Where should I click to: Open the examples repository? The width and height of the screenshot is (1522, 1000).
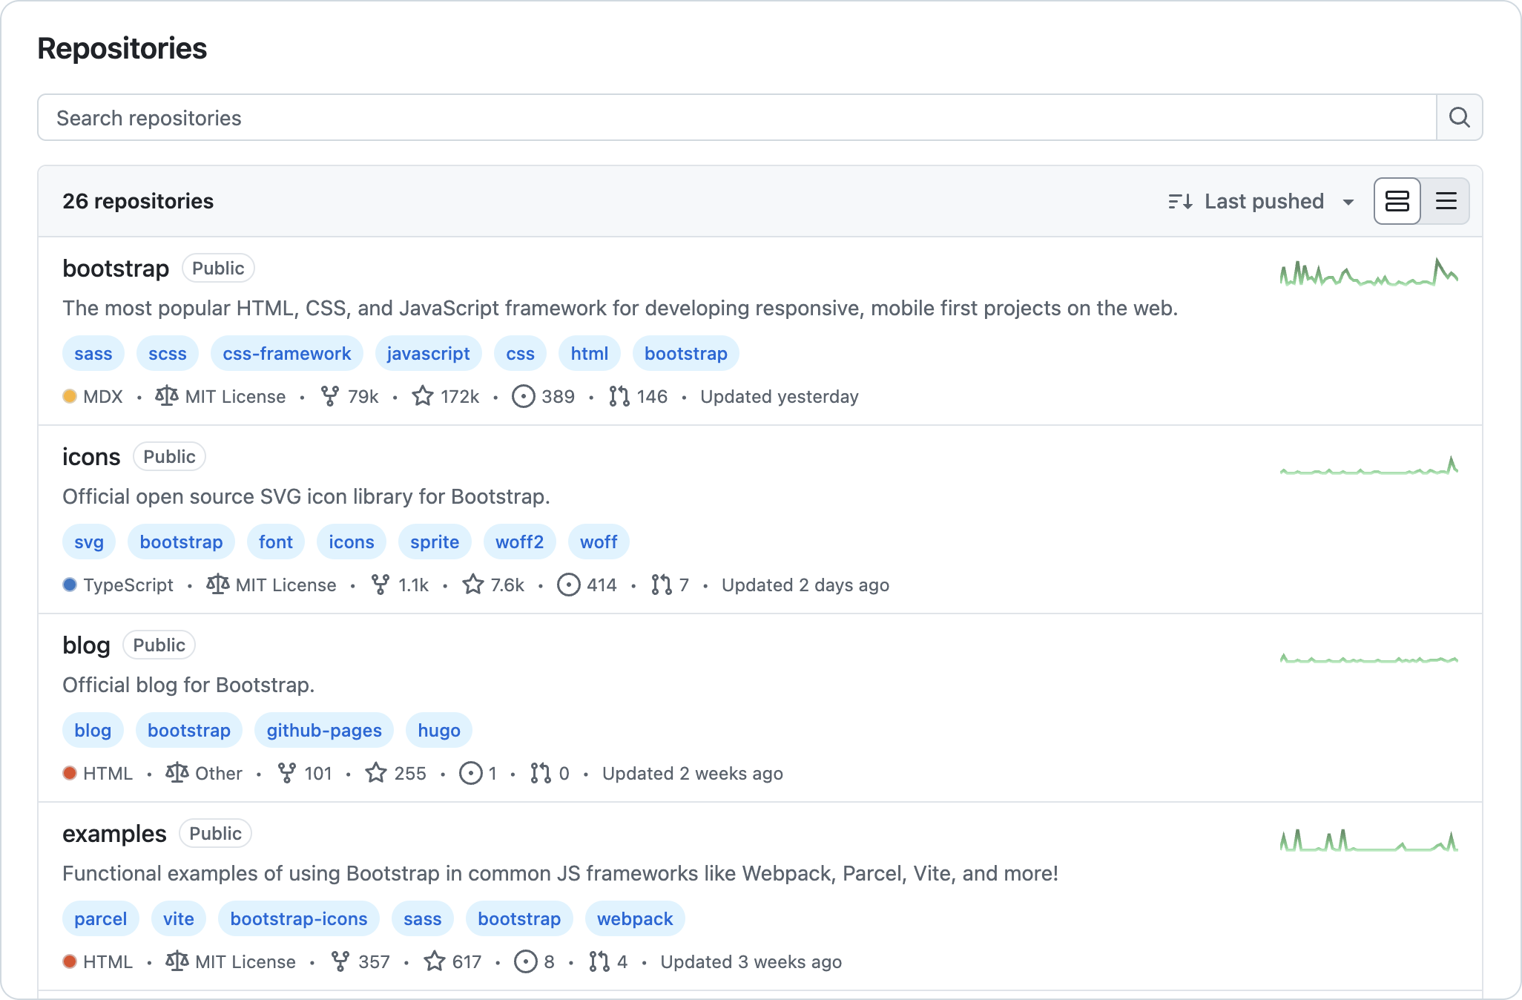click(x=114, y=833)
